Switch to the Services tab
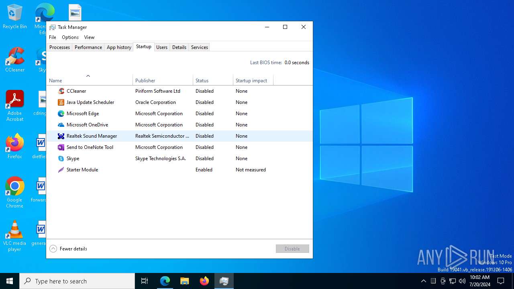This screenshot has width=514, height=289. (200, 47)
